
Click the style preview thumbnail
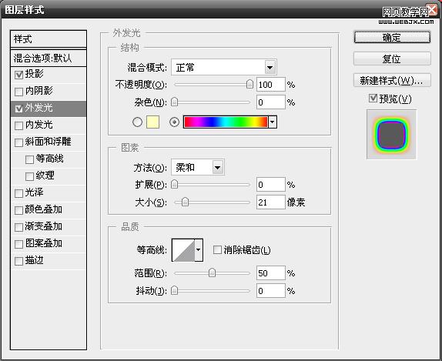(391, 135)
